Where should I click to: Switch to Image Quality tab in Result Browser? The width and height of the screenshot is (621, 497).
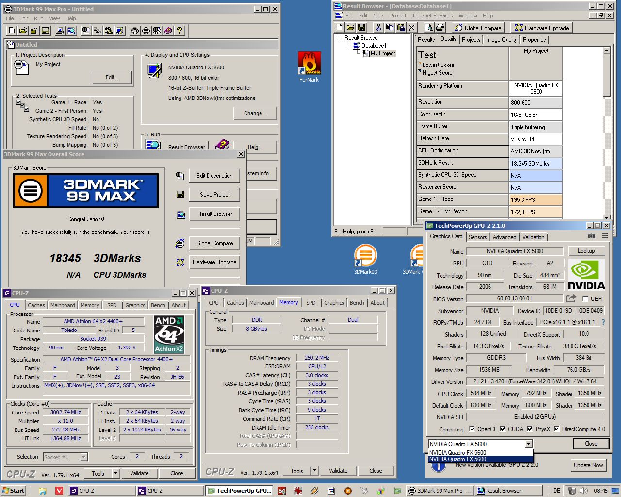coord(502,40)
